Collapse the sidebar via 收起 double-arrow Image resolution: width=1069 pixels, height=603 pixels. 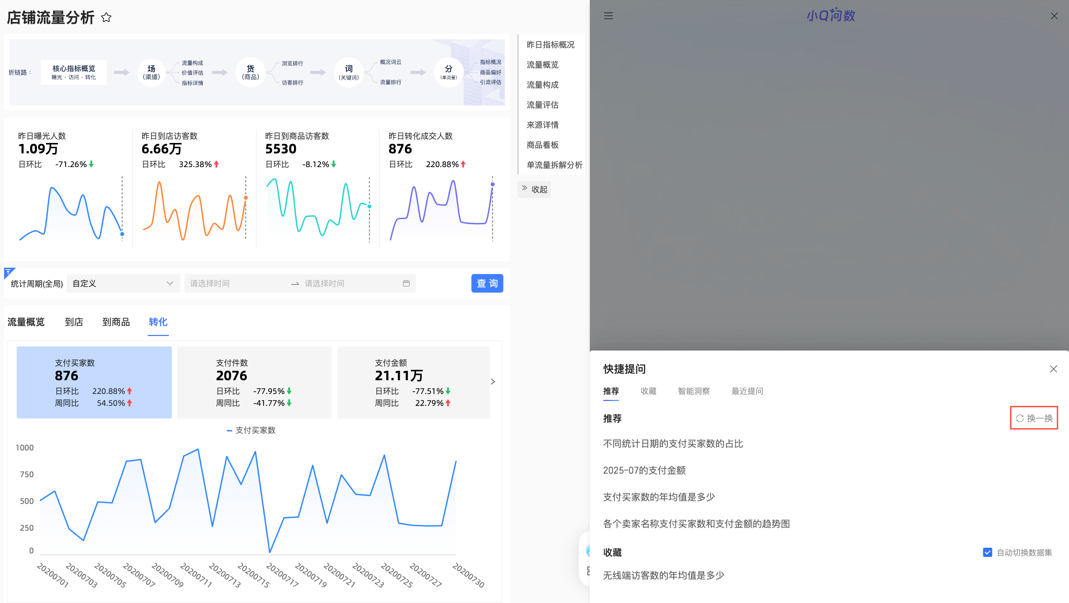coord(534,189)
